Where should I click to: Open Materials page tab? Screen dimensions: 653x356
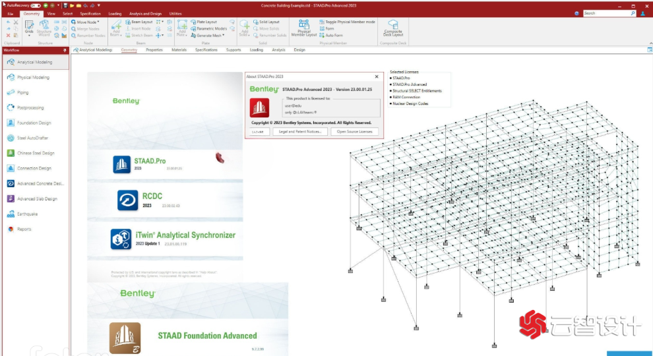click(179, 50)
